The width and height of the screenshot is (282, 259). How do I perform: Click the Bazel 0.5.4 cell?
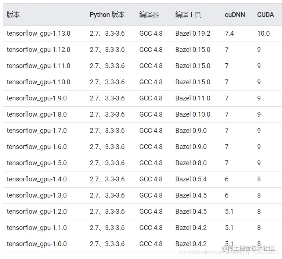(x=191, y=179)
